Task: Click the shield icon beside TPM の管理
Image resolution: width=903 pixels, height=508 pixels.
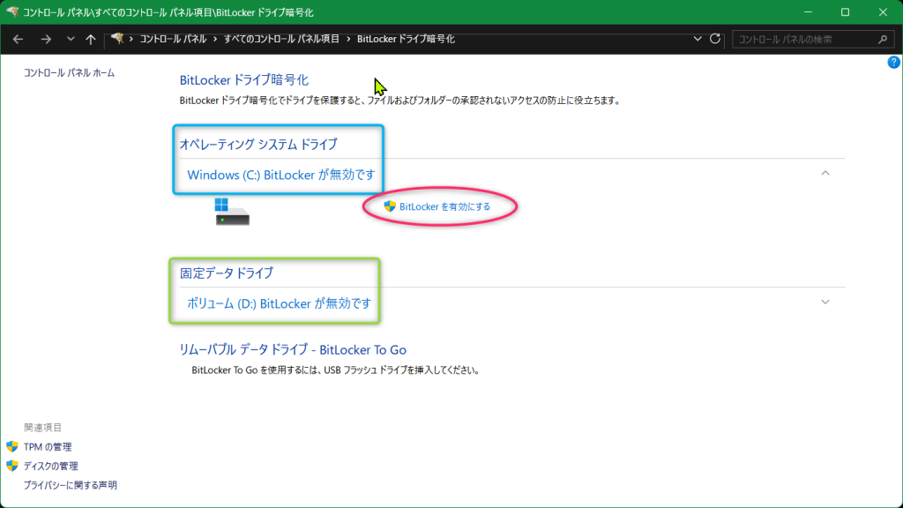Action: click(12, 447)
